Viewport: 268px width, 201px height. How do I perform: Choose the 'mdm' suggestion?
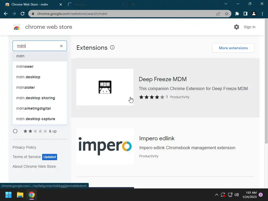pos(40,56)
